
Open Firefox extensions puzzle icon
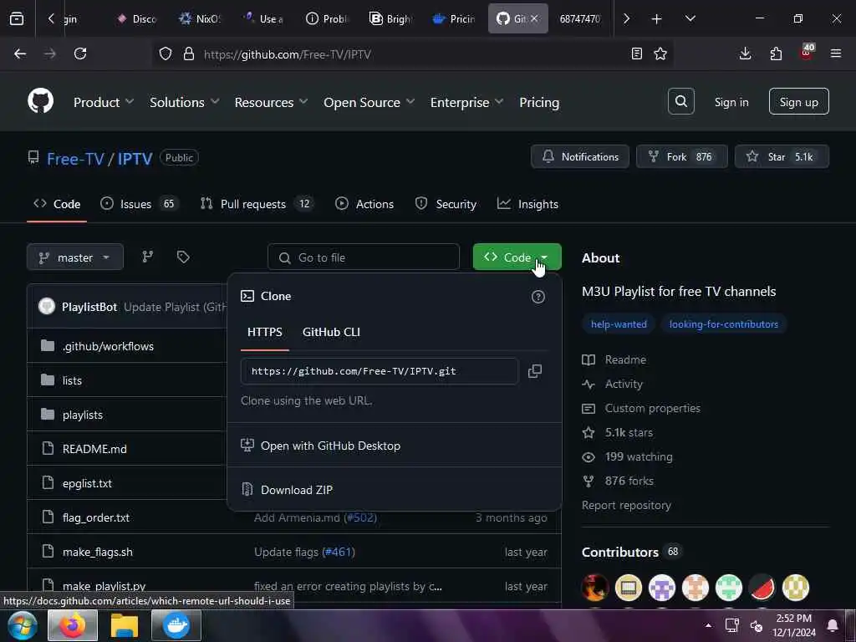776,53
